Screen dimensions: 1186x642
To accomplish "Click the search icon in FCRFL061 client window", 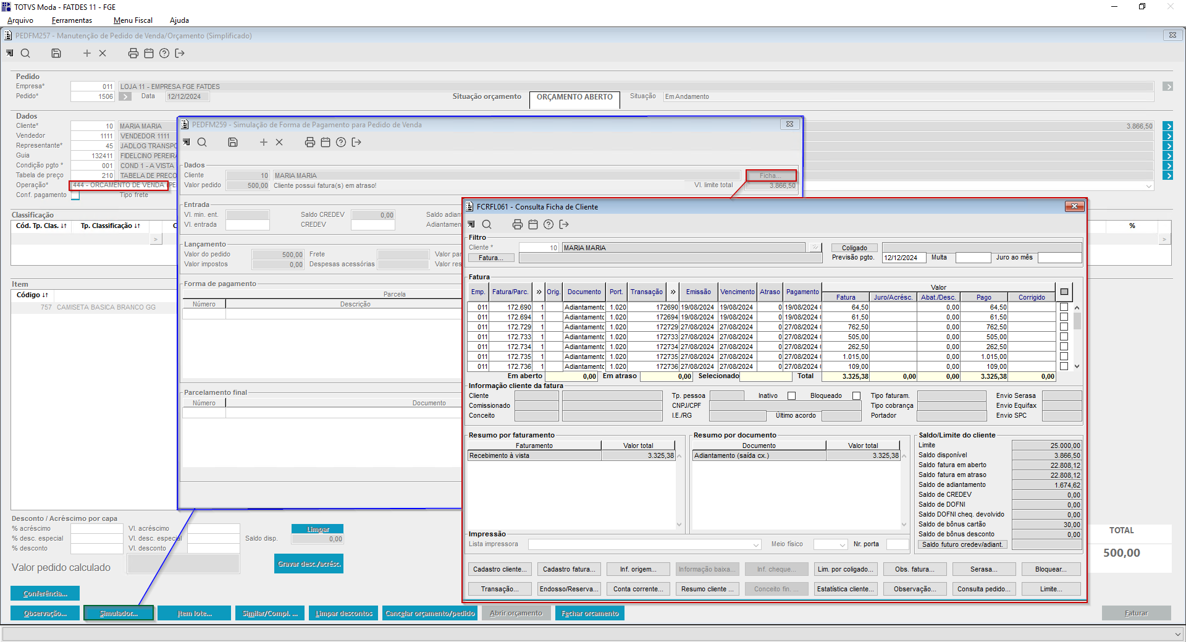I will click(x=487, y=224).
